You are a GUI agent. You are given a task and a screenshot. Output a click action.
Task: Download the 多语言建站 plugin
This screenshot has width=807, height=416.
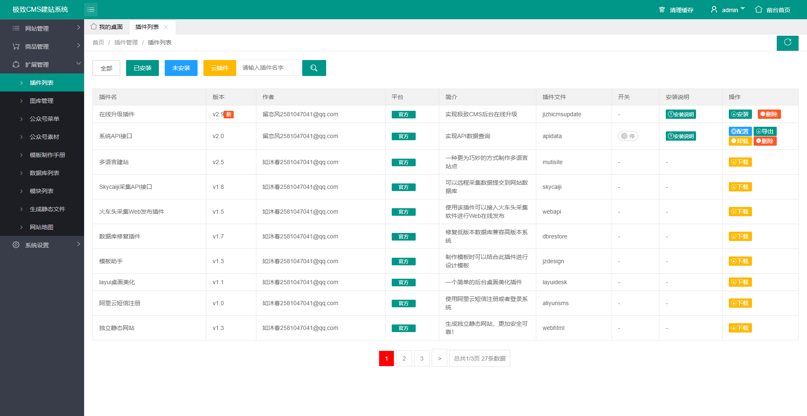click(x=740, y=162)
